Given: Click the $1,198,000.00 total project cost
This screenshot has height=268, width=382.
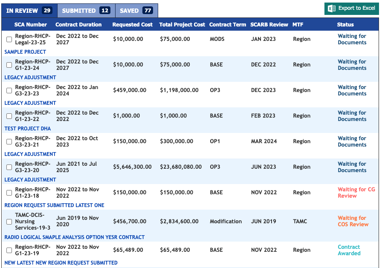Looking at the screenshot, I should tap(179, 90).
